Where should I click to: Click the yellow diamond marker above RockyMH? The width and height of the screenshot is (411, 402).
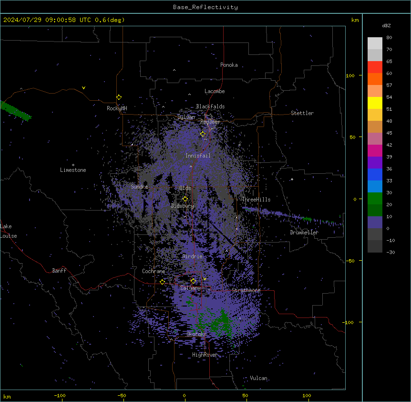[119, 97]
